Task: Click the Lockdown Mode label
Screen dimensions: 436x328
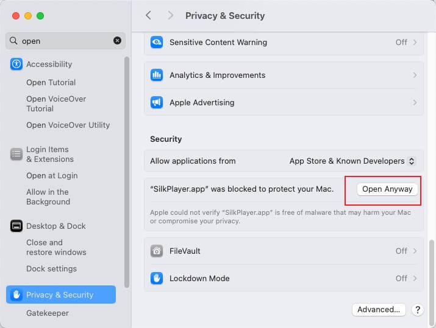Action: [199, 278]
